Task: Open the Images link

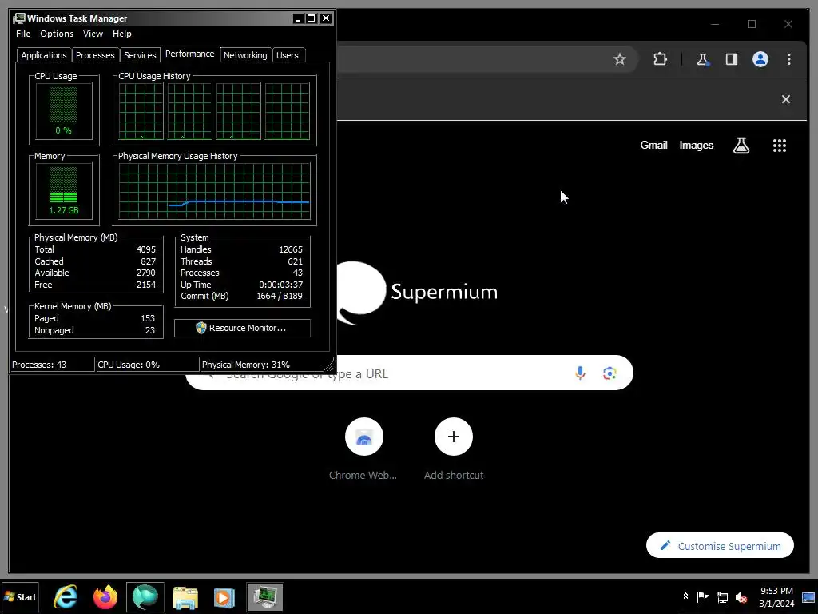Action: tap(696, 146)
